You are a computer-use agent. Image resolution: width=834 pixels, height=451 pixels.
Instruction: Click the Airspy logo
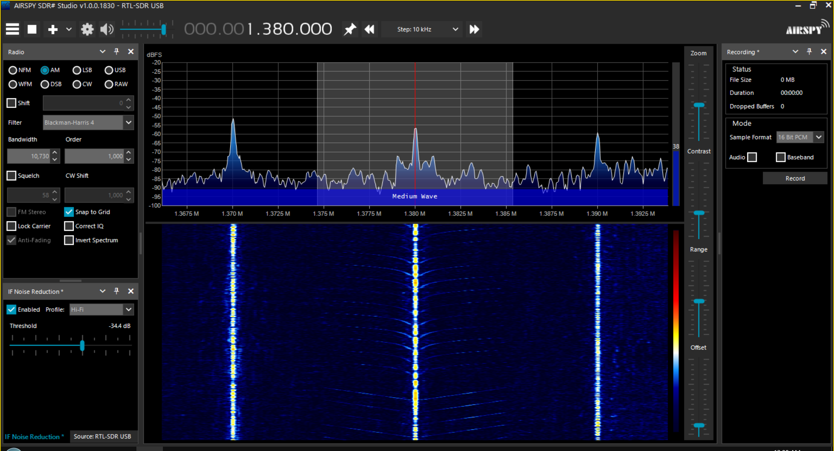pyautogui.click(x=807, y=28)
